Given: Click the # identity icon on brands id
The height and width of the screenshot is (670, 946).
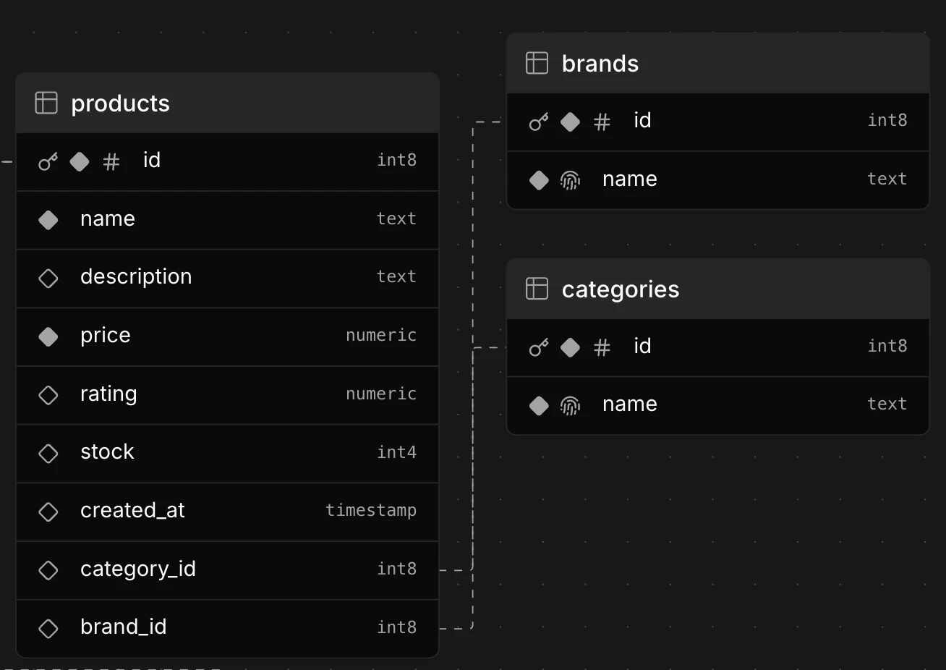Looking at the screenshot, I should [x=602, y=122].
